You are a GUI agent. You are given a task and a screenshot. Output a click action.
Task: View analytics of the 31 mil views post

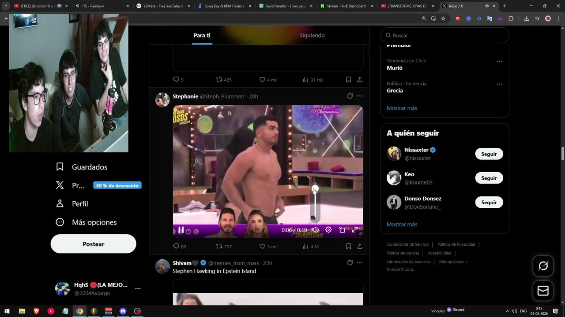click(x=313, y=80)
